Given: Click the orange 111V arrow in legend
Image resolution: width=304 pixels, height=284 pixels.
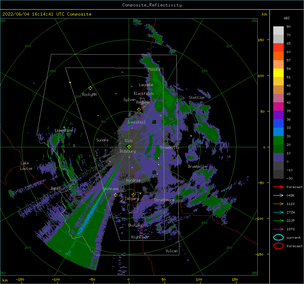Looking at the screenshot, I should (278, 204).
